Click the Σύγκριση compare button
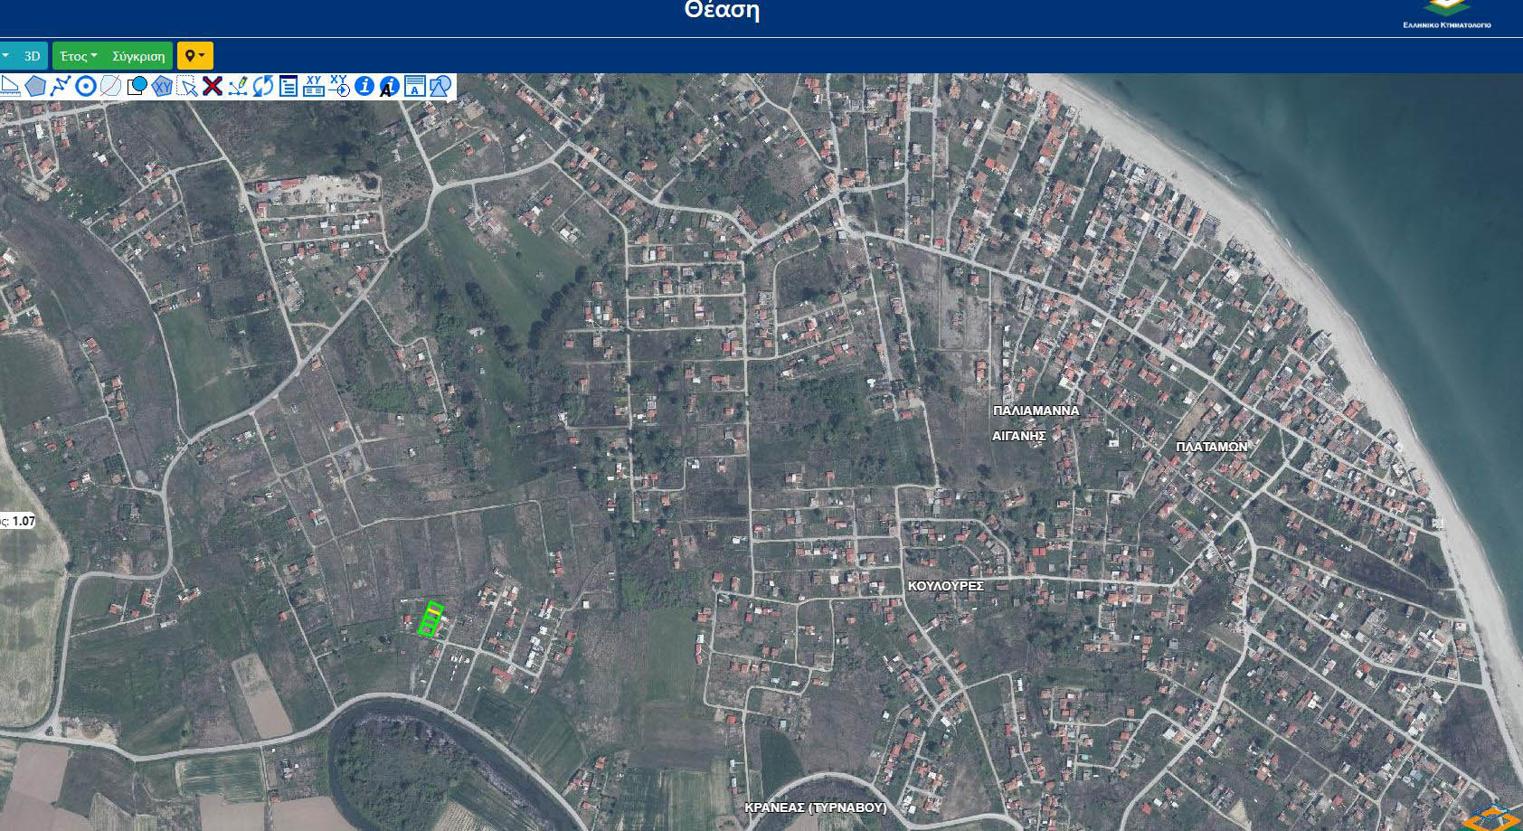Viewport: 1523px width, 831px height. (138, 56)
